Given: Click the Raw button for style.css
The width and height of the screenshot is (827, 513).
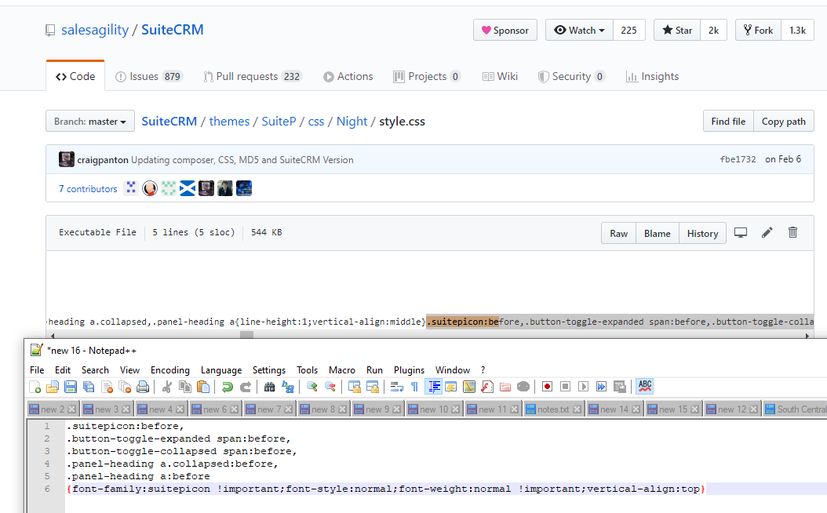Looking at the screenshot, I should pos(618,234).
